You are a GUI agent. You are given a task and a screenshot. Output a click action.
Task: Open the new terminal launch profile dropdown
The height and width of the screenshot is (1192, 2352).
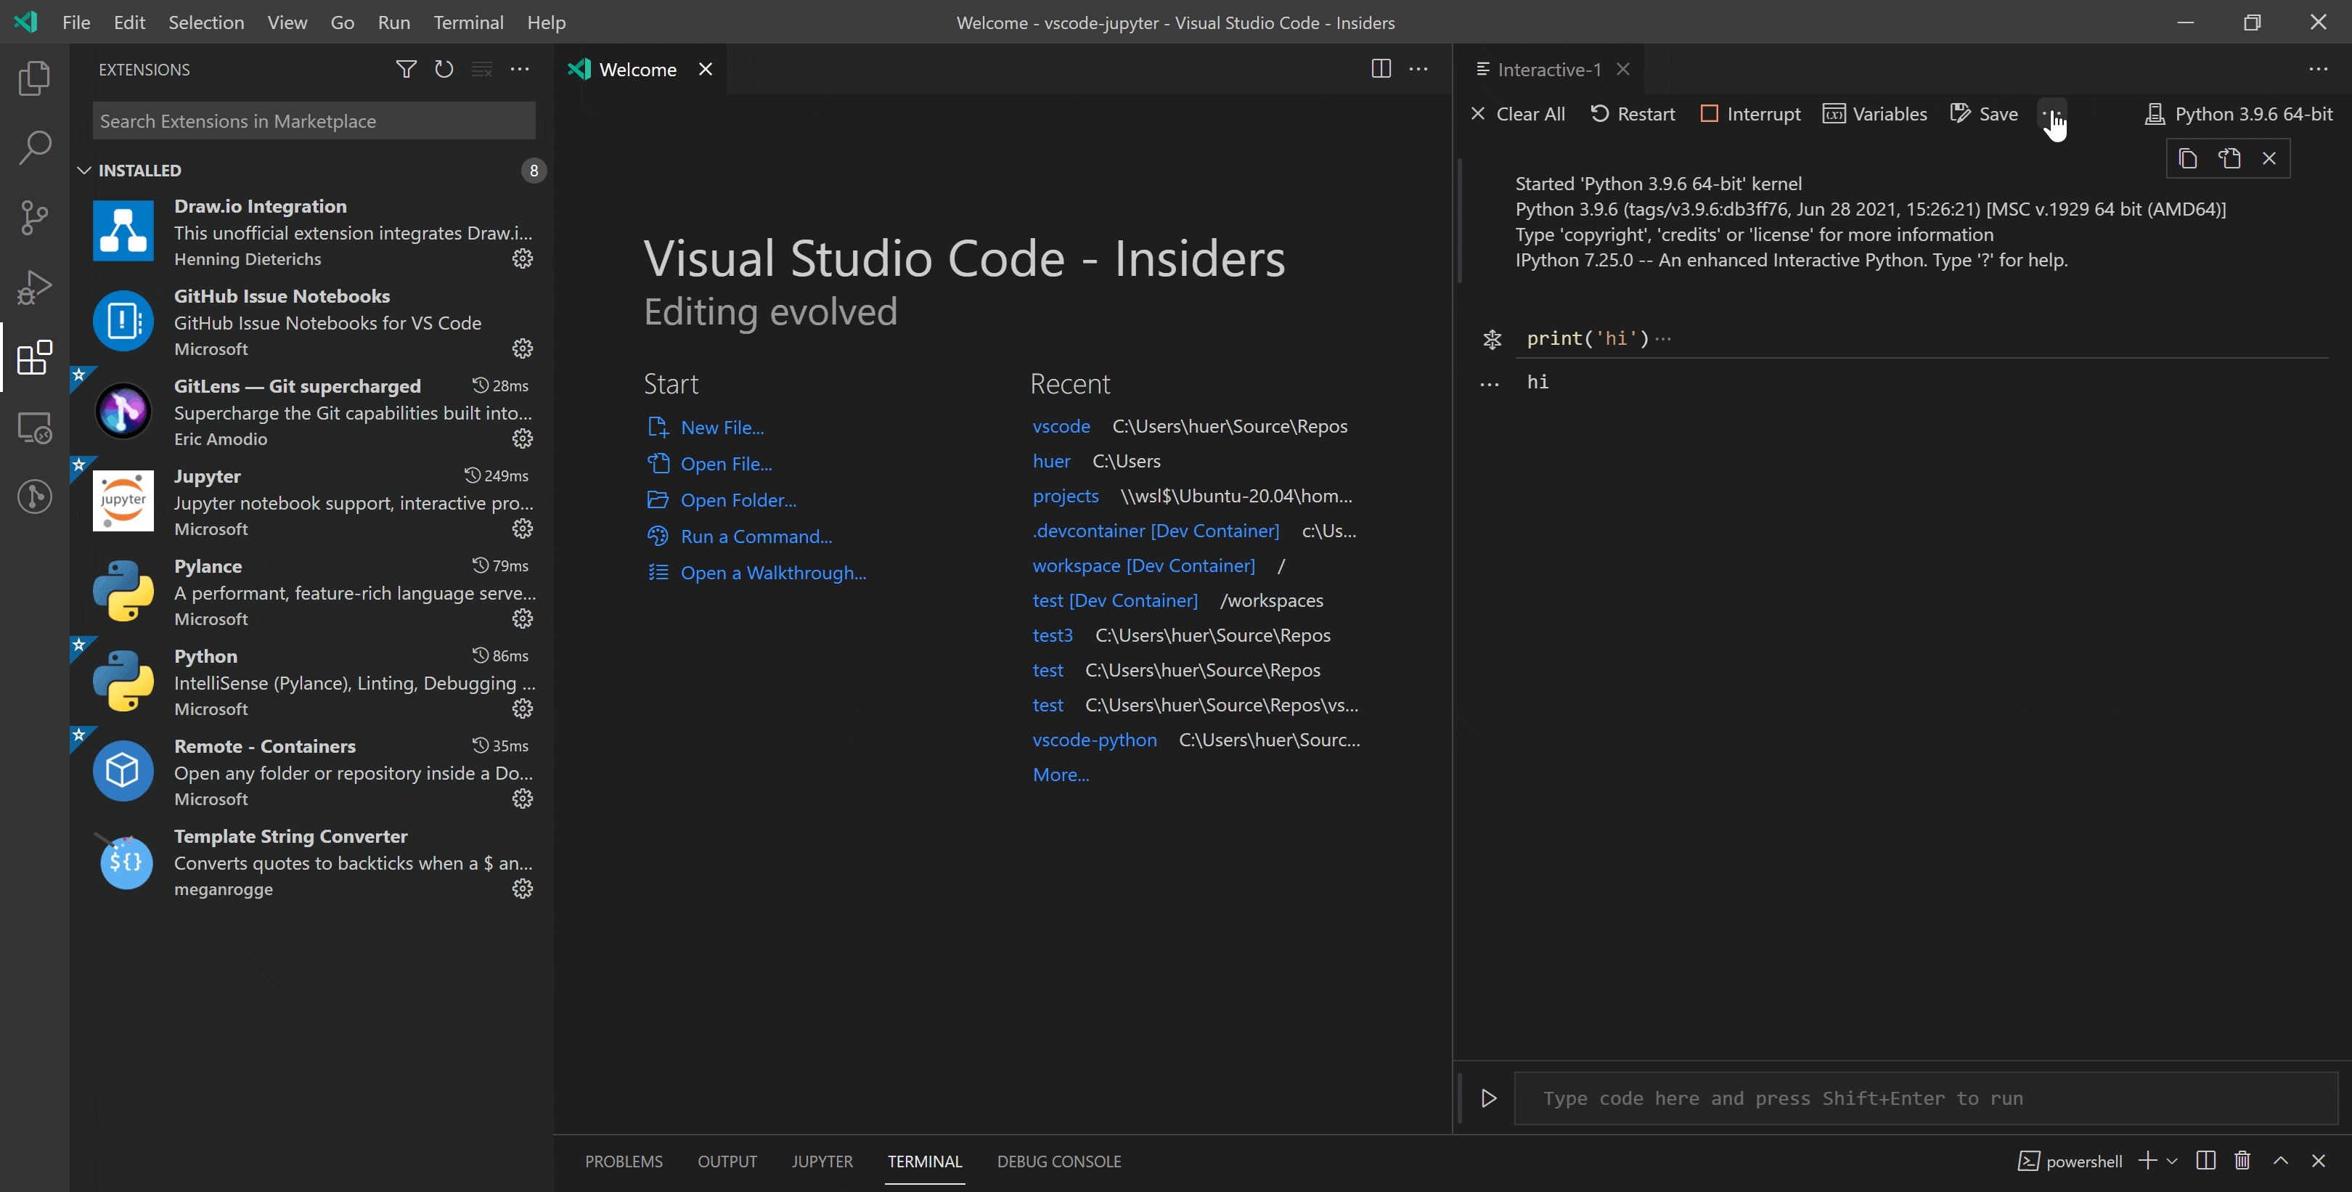(x=2172, y=1161)
